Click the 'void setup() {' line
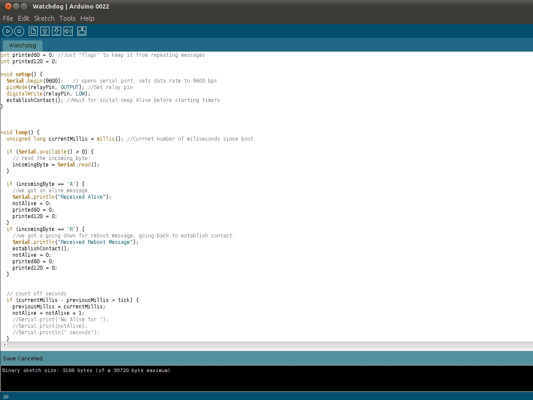 click(x=21, y=74)
